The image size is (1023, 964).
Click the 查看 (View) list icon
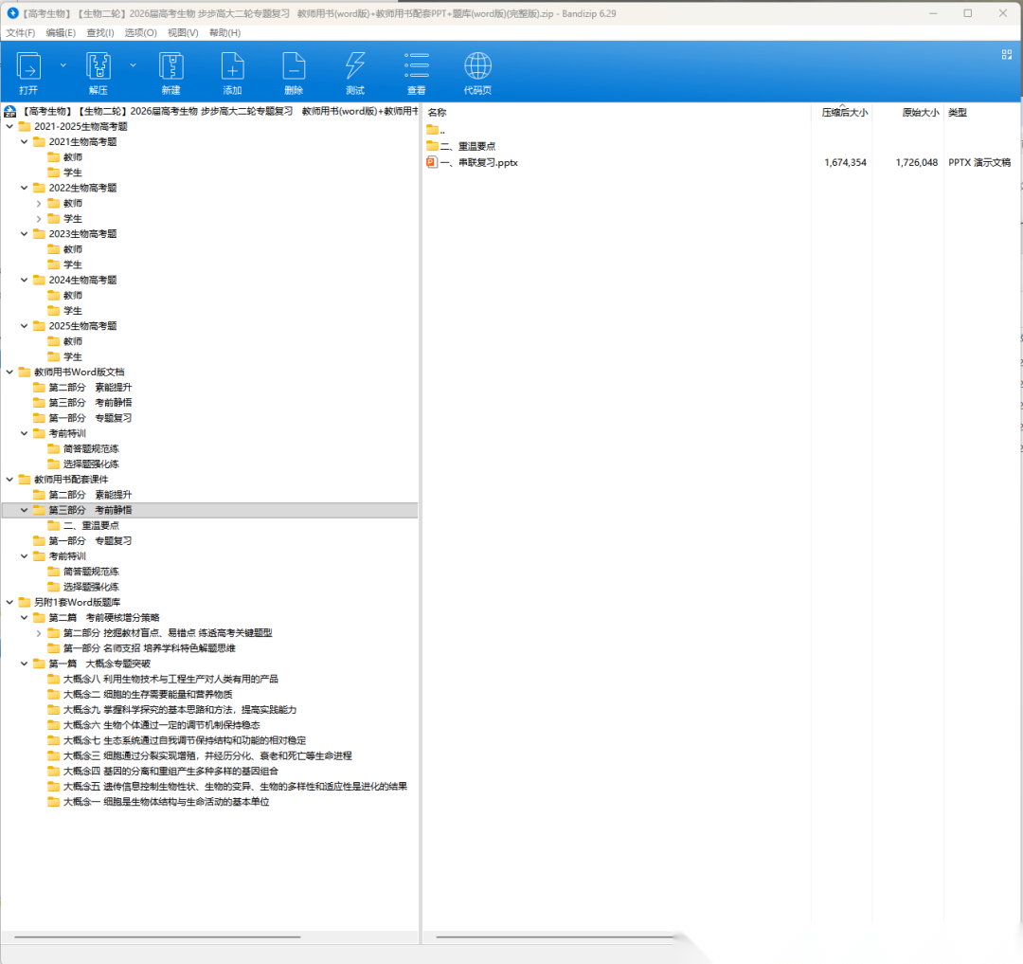tap(417, 67)
